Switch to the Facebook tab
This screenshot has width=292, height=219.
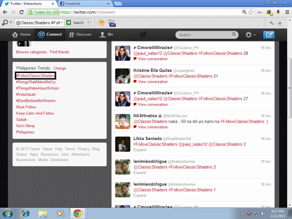point(84,3)
